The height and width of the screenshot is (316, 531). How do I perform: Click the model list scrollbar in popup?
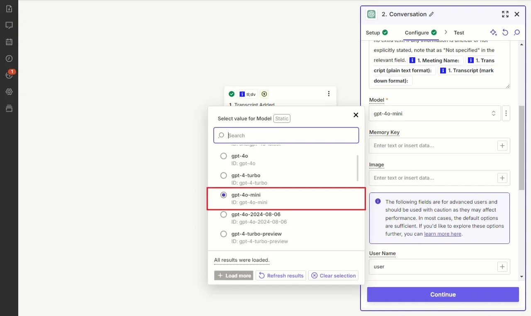(x=358, y=168)
